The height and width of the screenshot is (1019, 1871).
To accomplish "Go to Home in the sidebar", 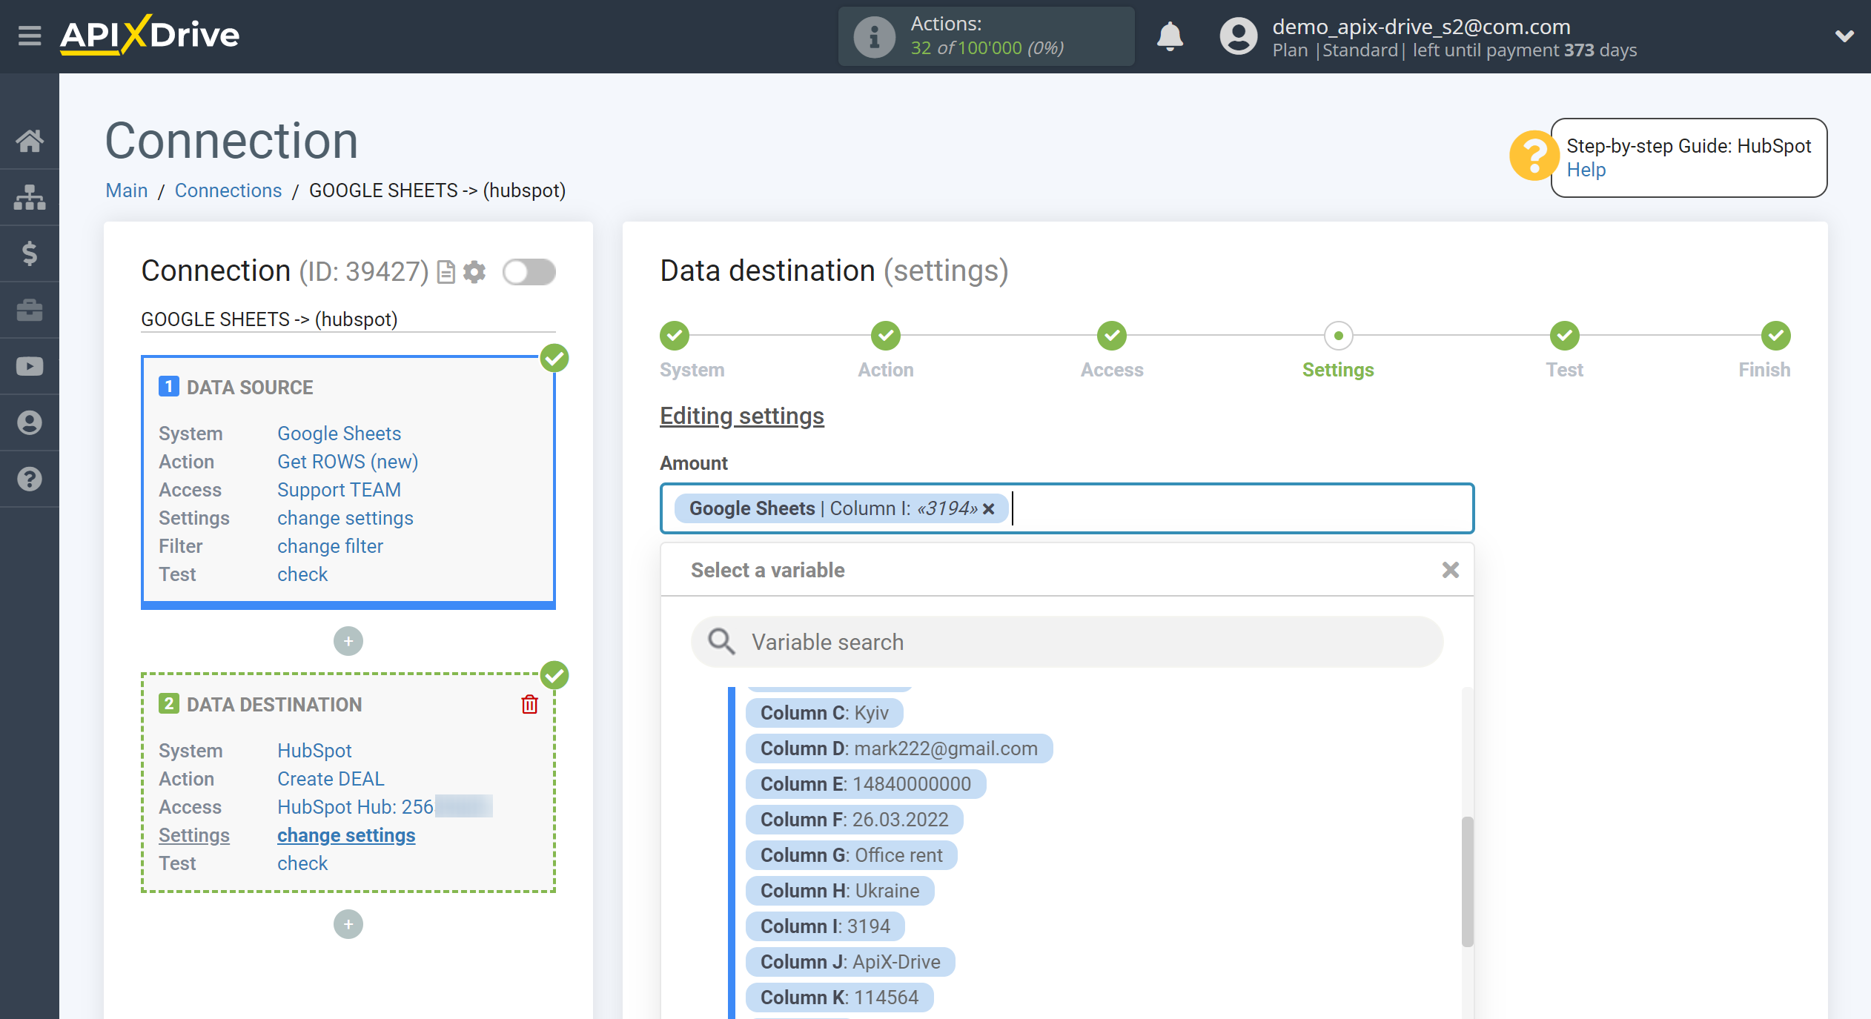I will point(30,140).
